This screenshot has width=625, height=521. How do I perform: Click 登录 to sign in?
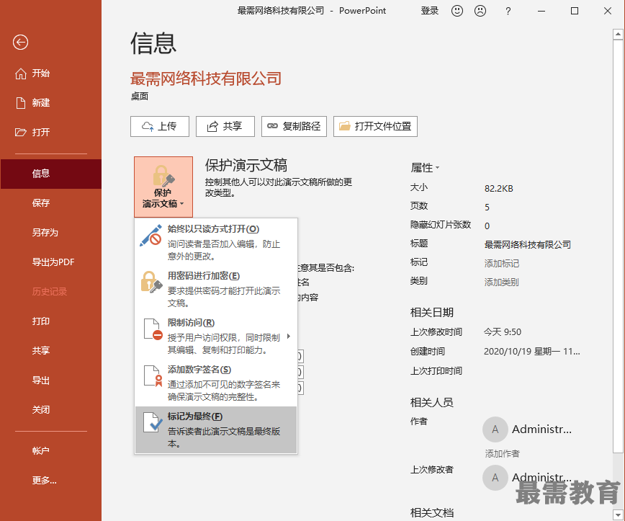point(430,11)
